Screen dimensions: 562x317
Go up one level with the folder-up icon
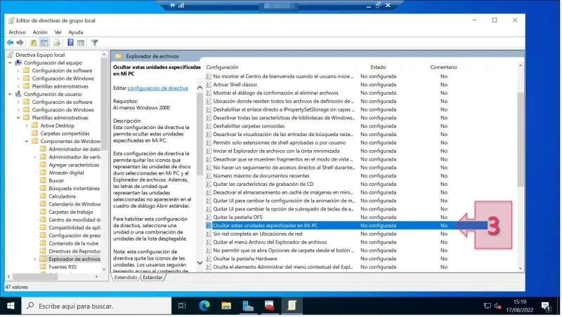coord(33,43)
